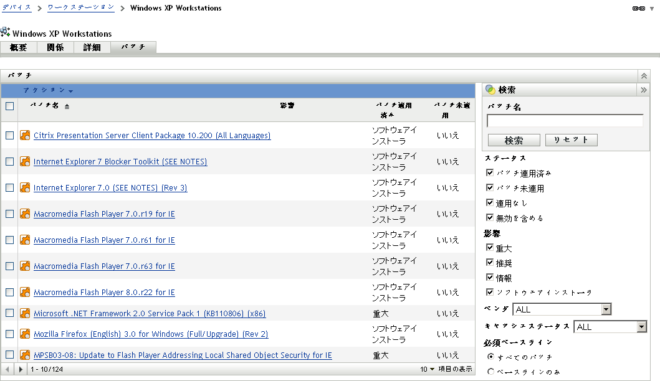
Task: Select the ベースラインのみ radio option
Action: click(x=491, y=370)
